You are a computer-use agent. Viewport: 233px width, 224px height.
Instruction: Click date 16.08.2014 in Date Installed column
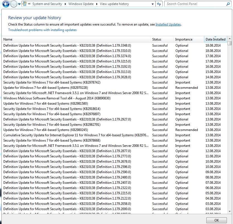[x=213, y=67]
